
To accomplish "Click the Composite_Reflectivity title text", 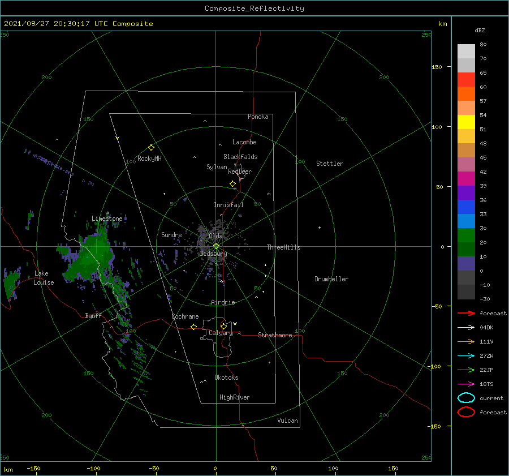I will click(255, 8).
